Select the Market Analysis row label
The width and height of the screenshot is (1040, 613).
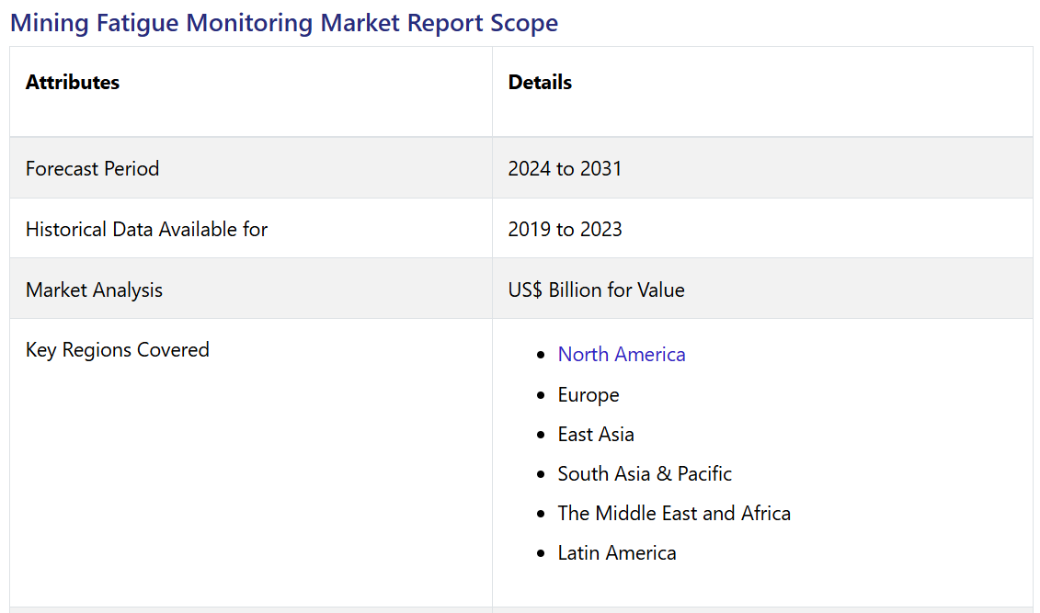pos(94,290)
